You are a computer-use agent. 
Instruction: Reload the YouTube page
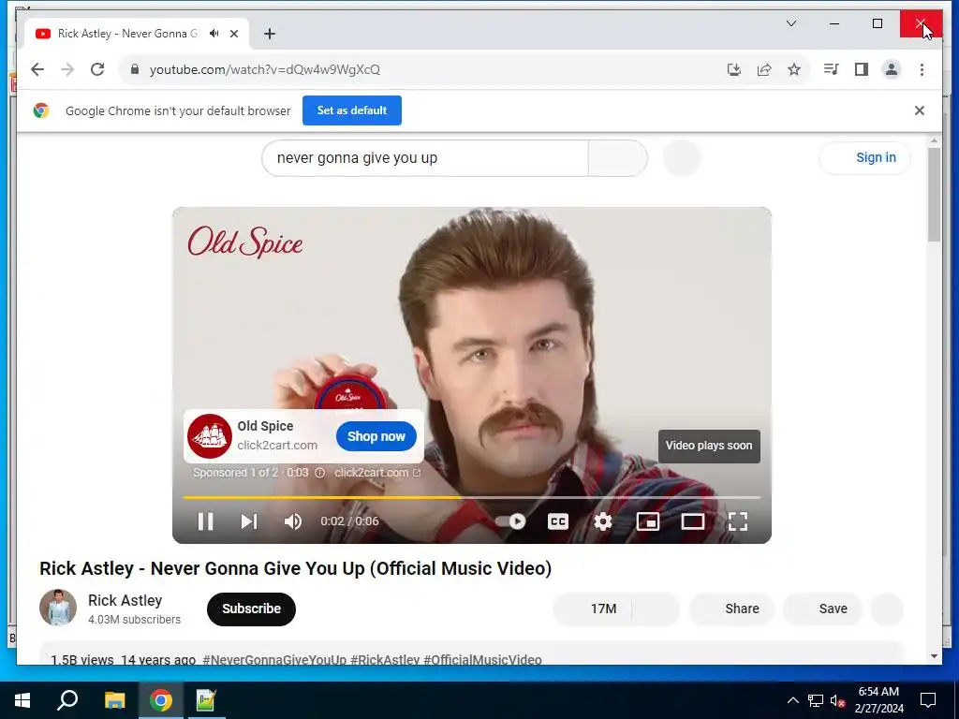click(x=97, y=69)
